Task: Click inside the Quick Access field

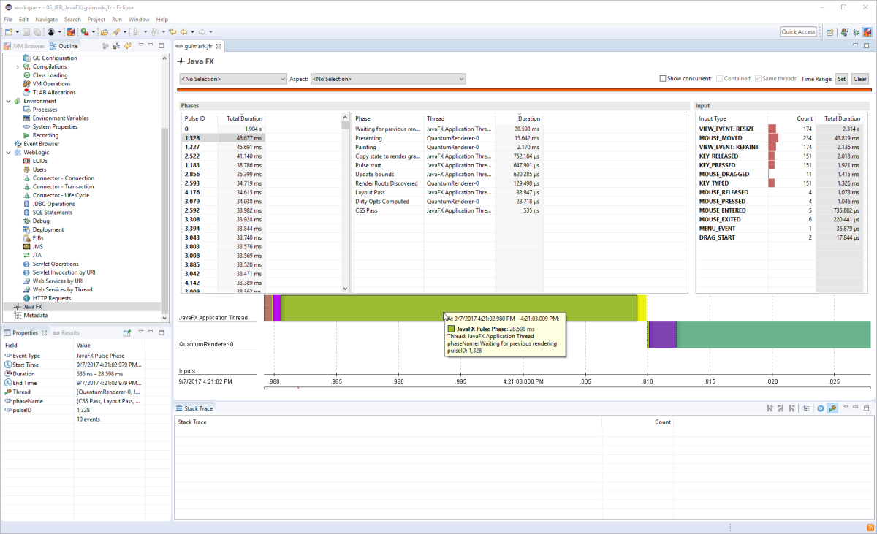Action: click(798, 31)
